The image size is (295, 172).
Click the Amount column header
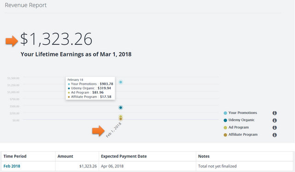click(65, 156)
